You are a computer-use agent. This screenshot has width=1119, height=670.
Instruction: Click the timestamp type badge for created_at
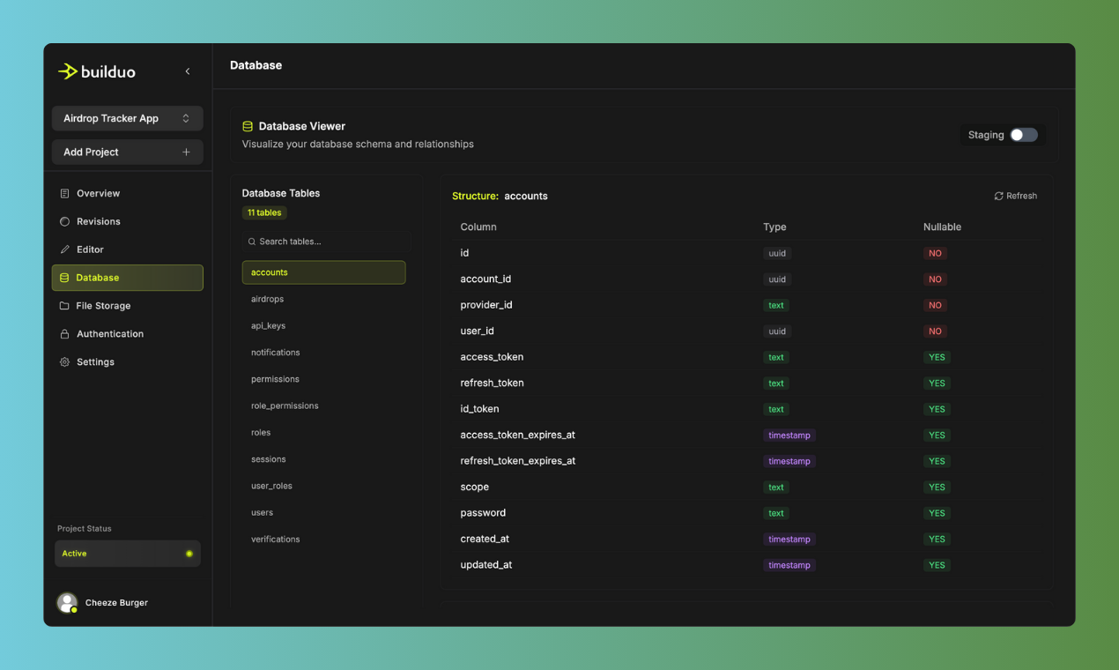pos(789,539)
